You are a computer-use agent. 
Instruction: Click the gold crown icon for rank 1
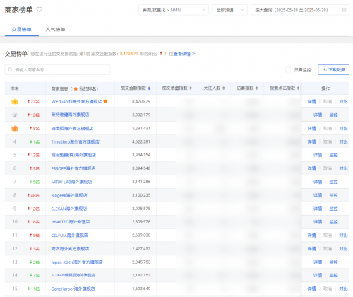click(15, 102)
